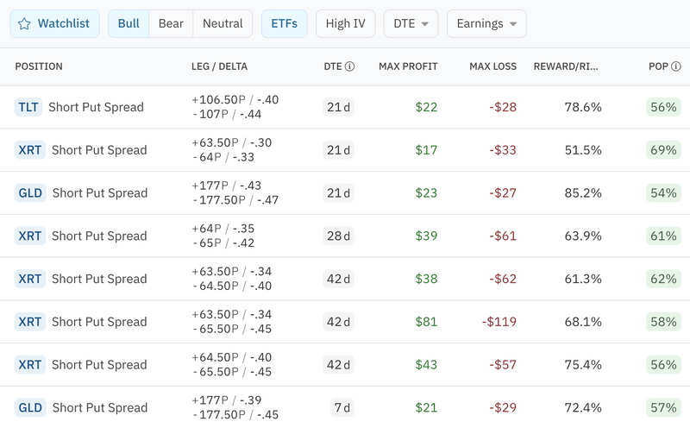Click the -65.50P / -.45 leg in $81 row
Image resolution: width=690 pixels, height=428 pixels.
(232, 329)
